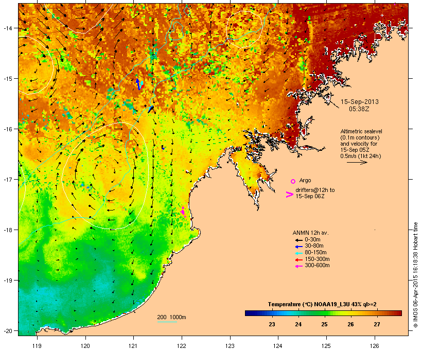Click the black 0-30m ANMN legend arrow

coord(299,240)
